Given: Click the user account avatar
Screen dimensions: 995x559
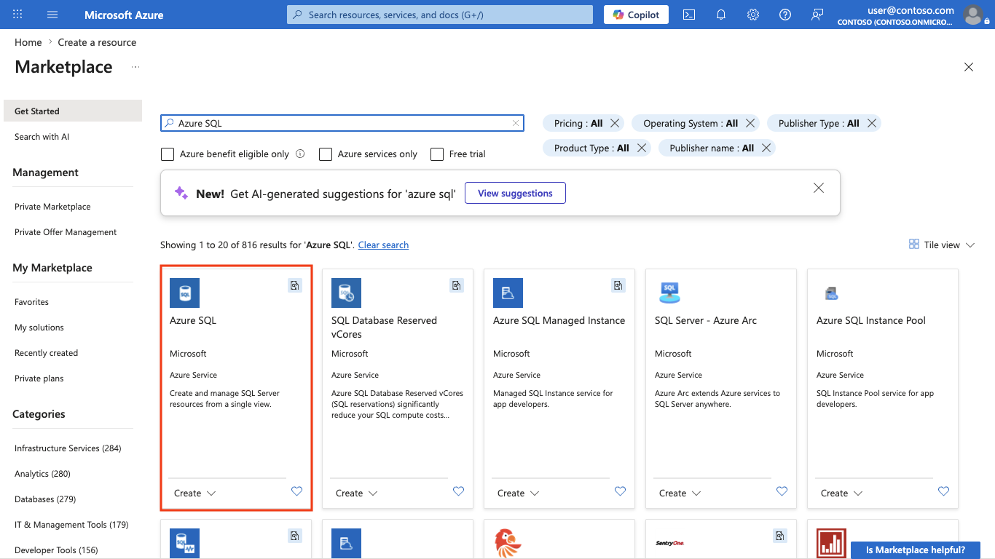Looking at the screenshot, I should click(972, 15).
